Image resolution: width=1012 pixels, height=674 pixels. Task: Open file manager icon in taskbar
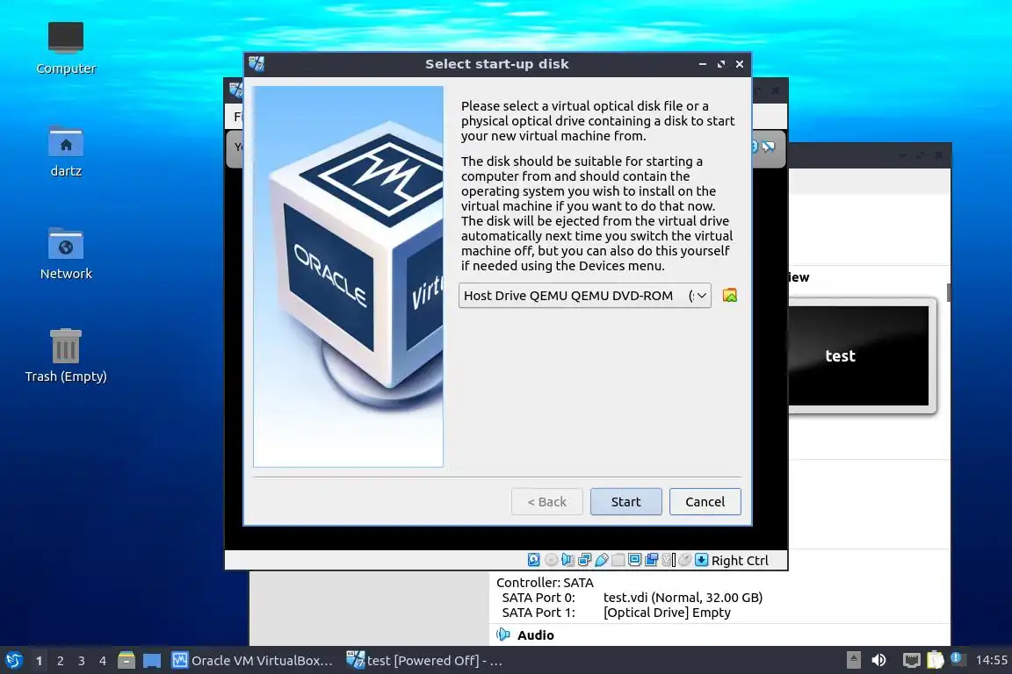click(126, 660)
